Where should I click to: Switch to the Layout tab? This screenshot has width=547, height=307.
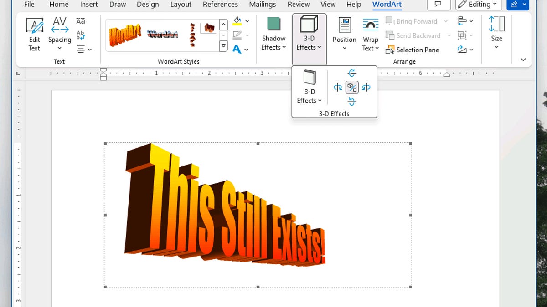coord(181,5)
